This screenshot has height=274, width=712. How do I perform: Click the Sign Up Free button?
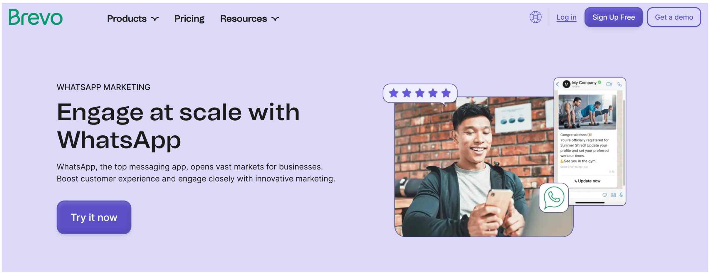pyautogui.click(x=613, y=17)
